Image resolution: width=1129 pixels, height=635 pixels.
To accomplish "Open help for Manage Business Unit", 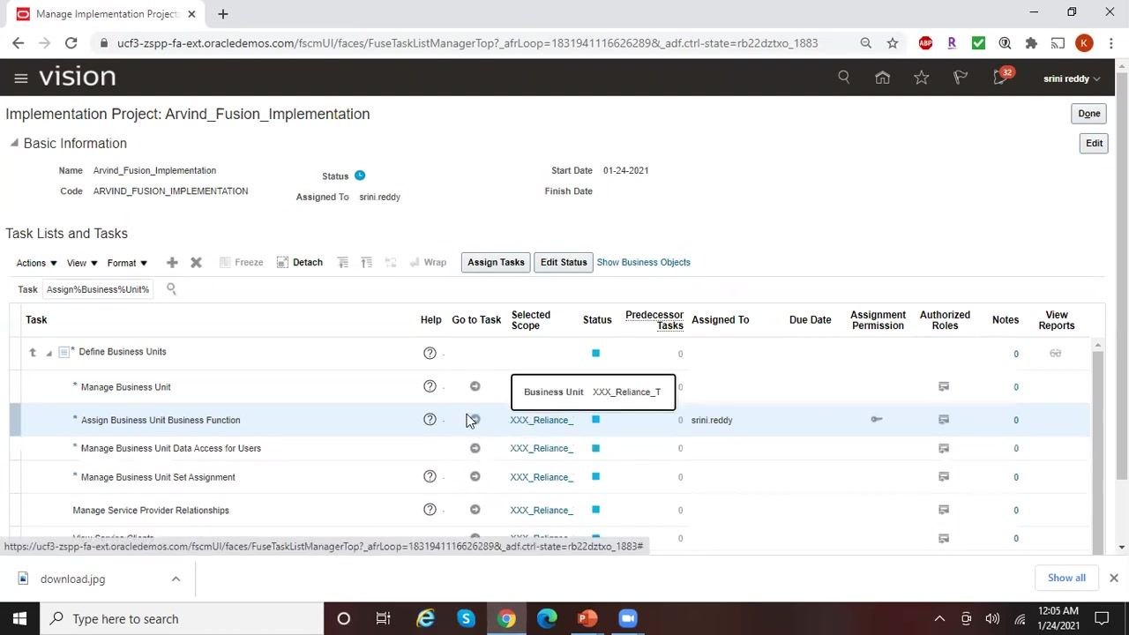I will click(430, 386).
